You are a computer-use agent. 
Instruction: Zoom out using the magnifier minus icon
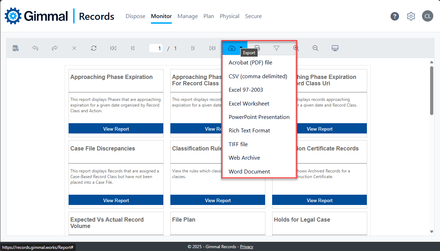(x=316, y=48)
